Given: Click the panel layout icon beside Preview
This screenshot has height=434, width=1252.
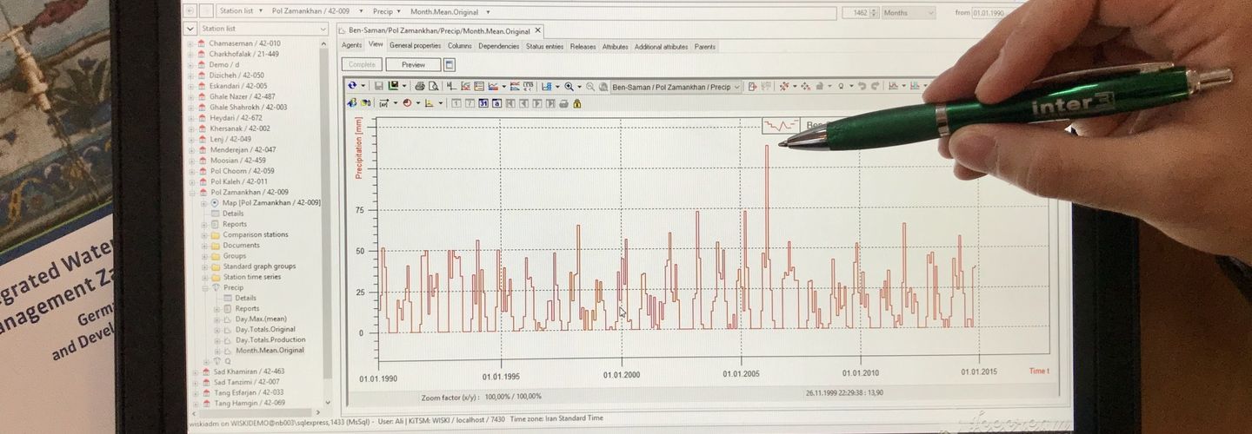Looking at the screenshot, I should 450,64.
